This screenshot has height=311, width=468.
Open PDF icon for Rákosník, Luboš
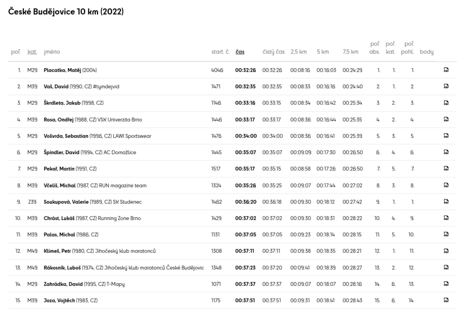tap(446, 268)
